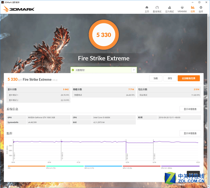
Task: Click physics test marker on the graph
Action: [x=127, y=156]
